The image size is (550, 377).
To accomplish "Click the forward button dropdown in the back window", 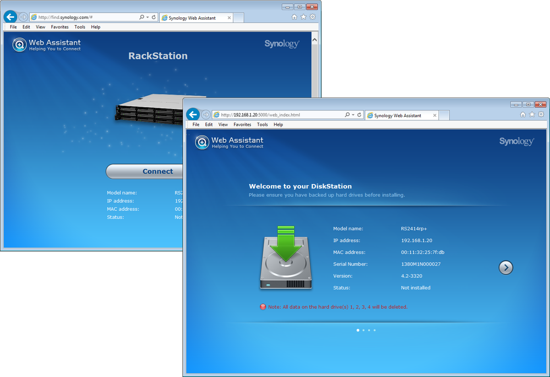I will [x=22, y=17].
